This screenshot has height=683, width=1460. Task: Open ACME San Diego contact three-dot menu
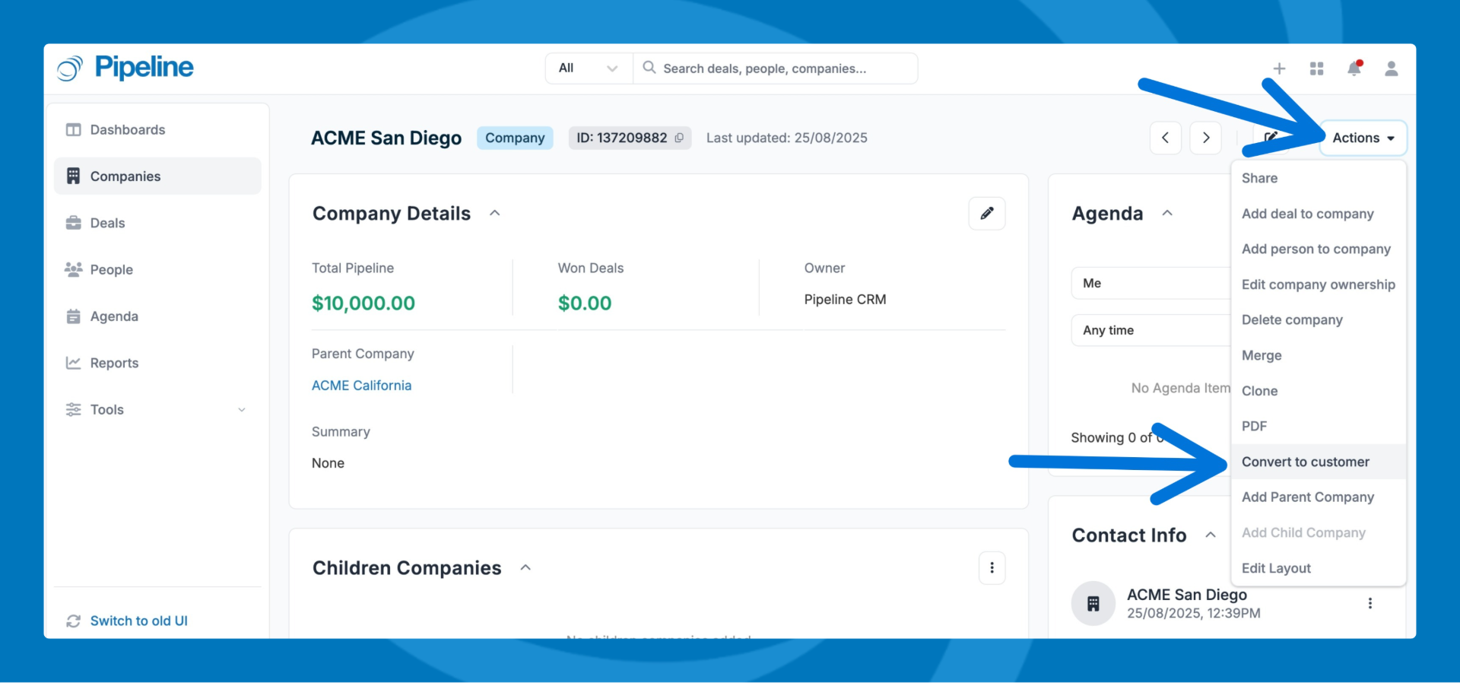[x=1370, y=603]
